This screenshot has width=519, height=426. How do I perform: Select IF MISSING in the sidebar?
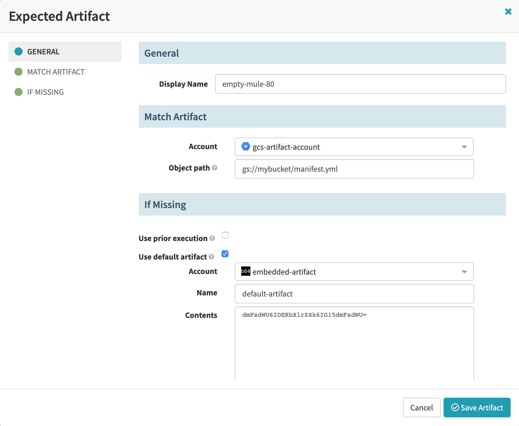click(45, 92)
